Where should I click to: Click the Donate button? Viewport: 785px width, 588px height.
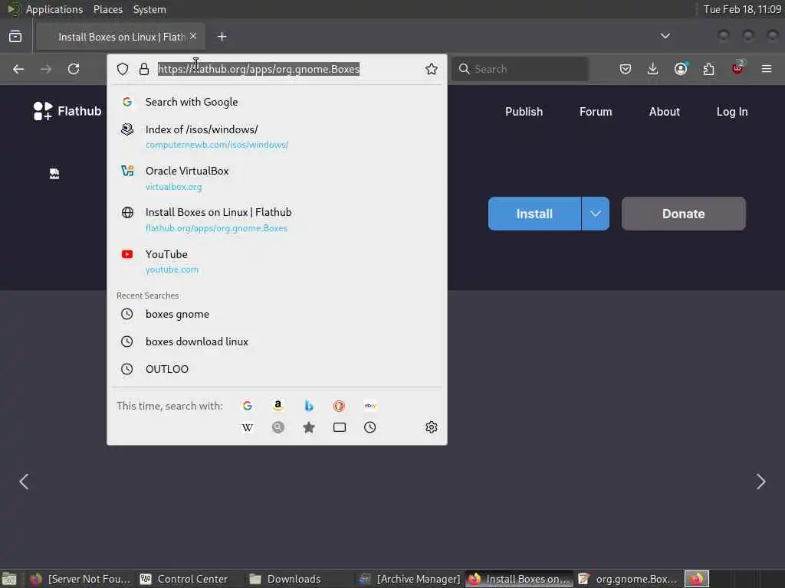(683, 214)
